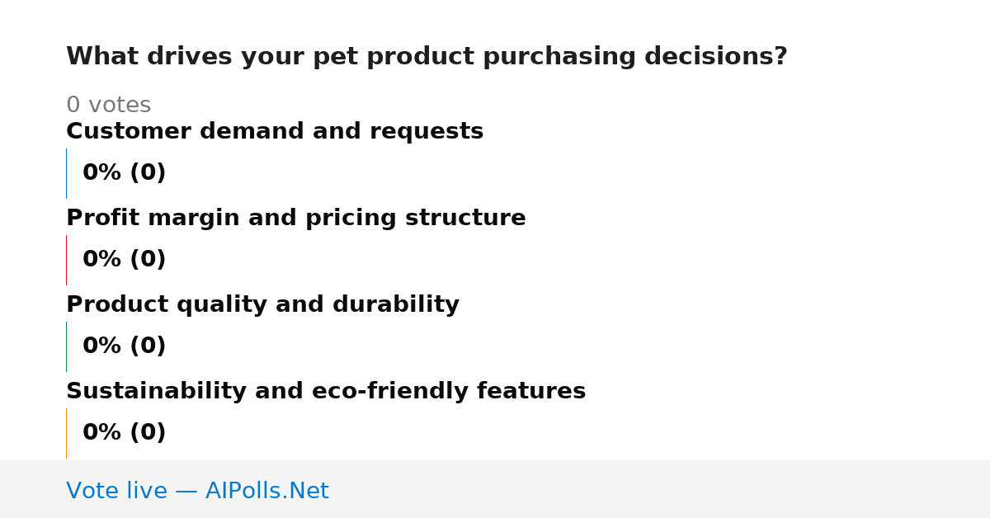
Task: Choose Sustainability and eco-friendly features option
Action: coord(326,391)
